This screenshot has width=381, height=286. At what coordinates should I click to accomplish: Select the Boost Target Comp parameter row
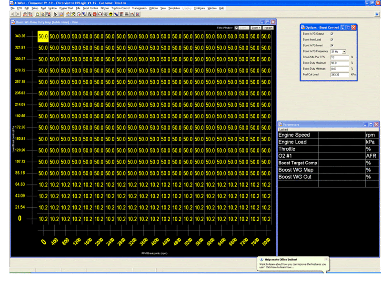coord(328,163)
